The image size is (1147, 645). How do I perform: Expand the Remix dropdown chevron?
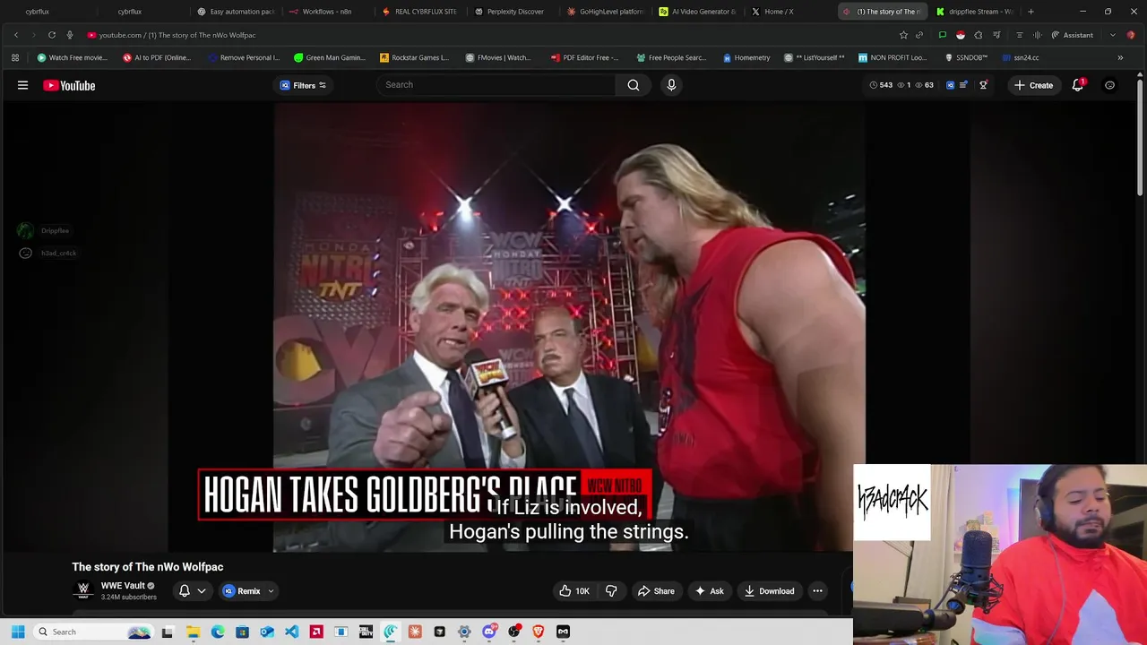(271, 591)
